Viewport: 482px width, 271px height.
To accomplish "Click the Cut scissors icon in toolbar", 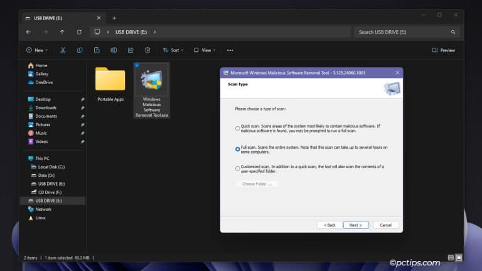I will (63, 50).
